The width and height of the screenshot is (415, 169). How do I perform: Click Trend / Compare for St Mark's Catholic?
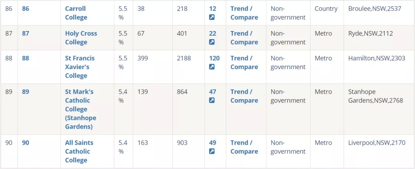coord(244,96)
